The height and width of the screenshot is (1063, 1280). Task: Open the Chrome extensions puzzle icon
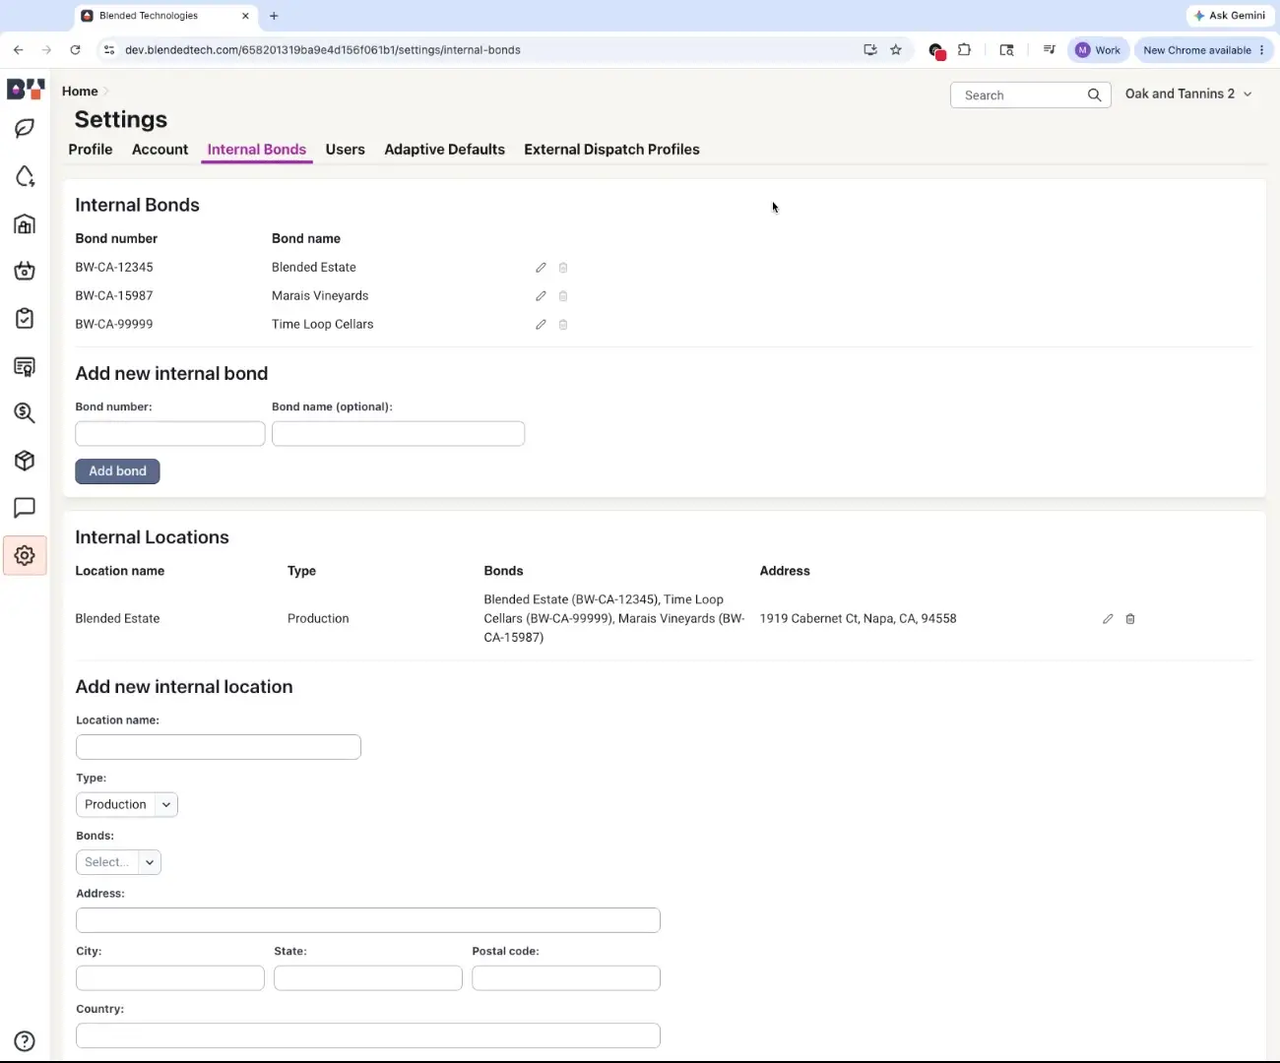964,50
